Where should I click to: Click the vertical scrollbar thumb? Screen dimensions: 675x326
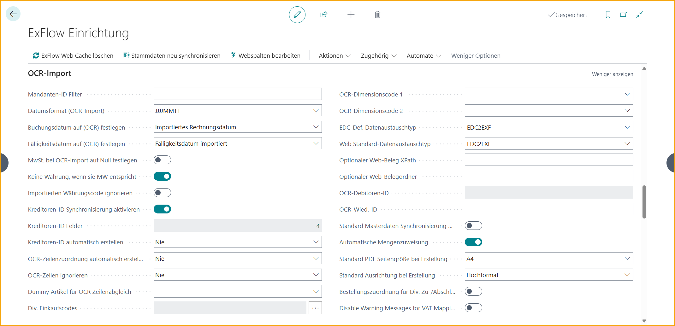[x=644, y=202]
